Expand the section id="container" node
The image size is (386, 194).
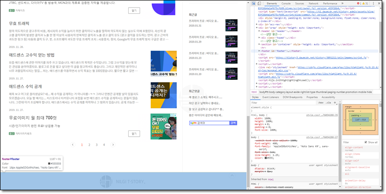pyautogui.click(x=259, y=44)
